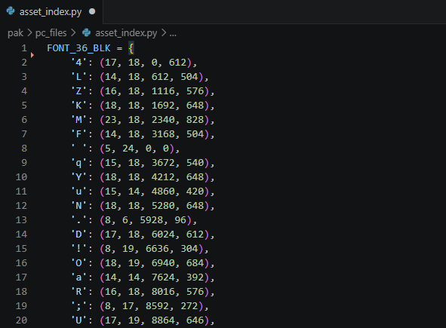Click value 420 on the 'u' line

[195, 192]
